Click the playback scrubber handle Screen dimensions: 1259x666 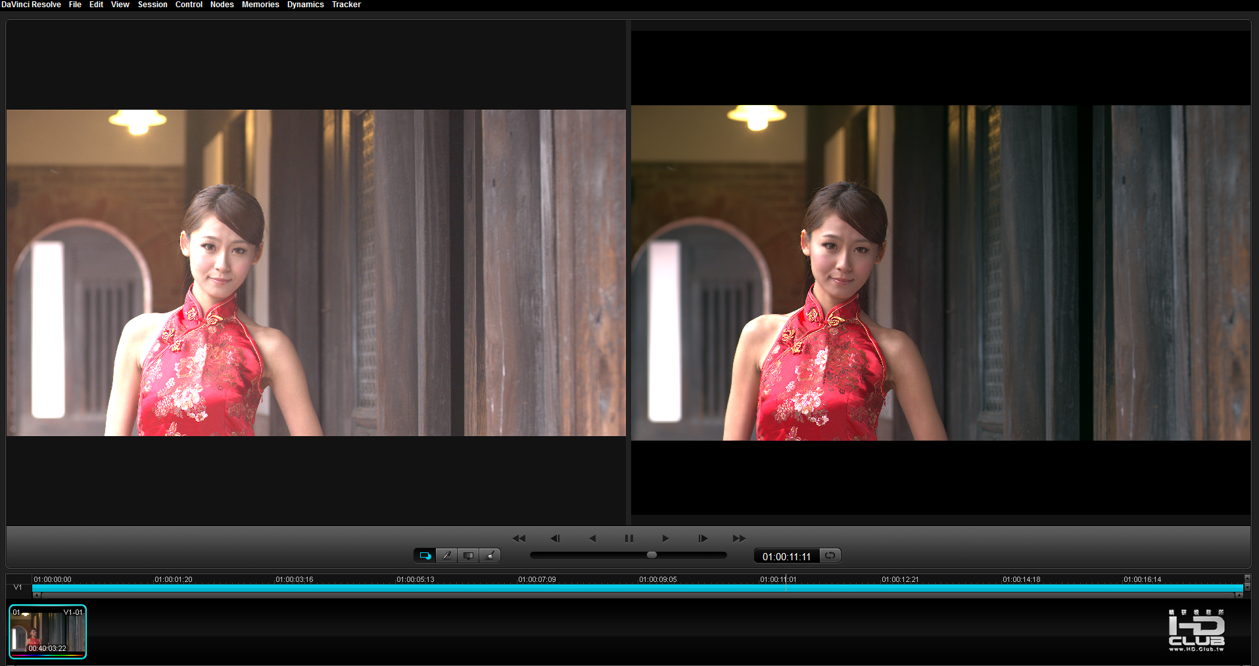[652, 555]
